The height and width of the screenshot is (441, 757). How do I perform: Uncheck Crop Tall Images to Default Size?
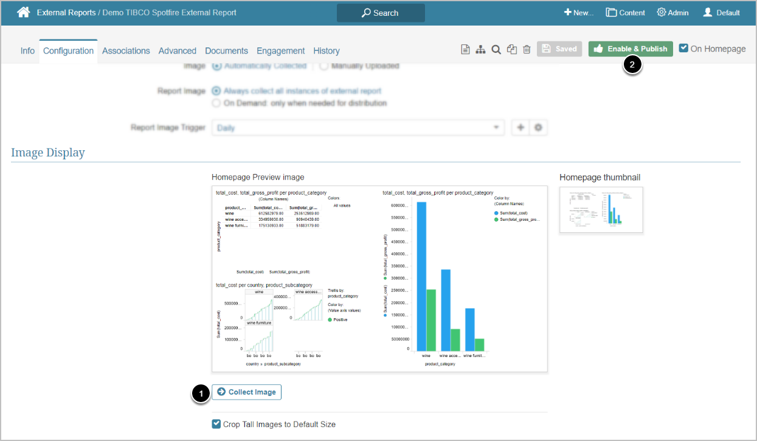pos(216,424)
